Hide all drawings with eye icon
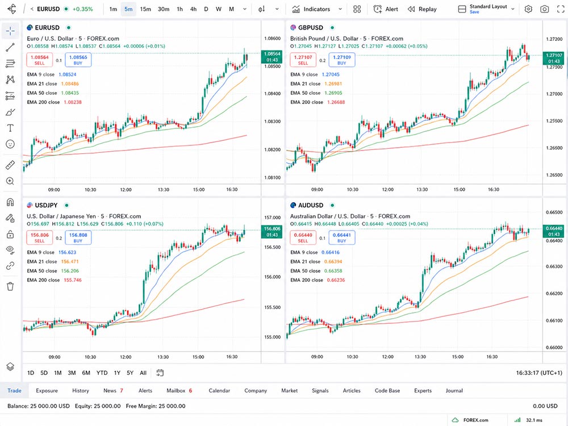568x426 pixels. click(x=10, y=250)
